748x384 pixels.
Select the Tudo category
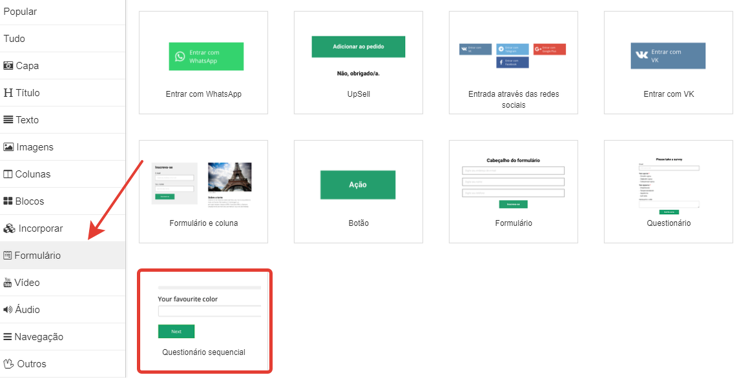click(x=14, y=39)
